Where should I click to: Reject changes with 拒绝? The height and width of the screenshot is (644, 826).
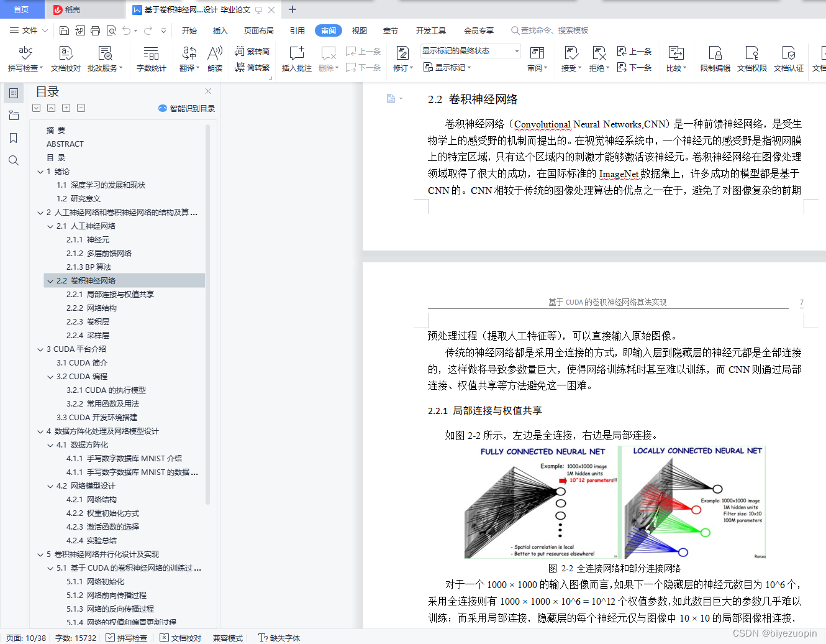(599, 59)
